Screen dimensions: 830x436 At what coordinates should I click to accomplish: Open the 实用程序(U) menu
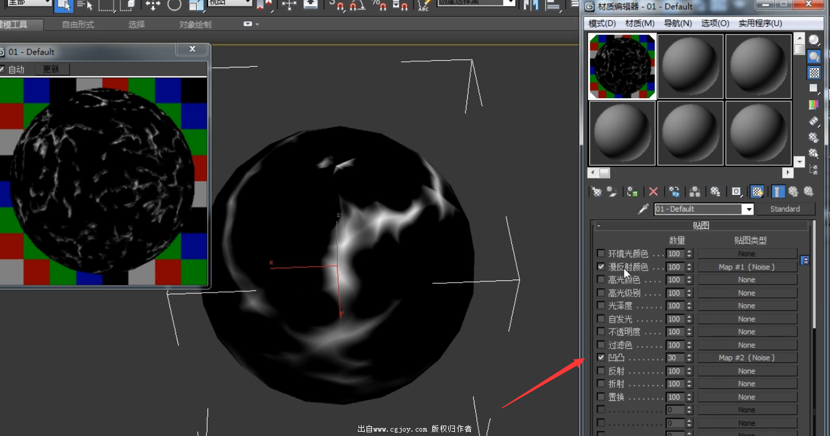pyautogui.click(x=760, y=23)
